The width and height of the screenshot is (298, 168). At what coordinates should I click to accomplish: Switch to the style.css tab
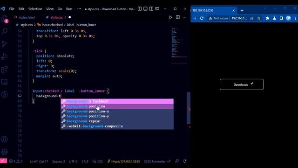[x=56, y=17]
